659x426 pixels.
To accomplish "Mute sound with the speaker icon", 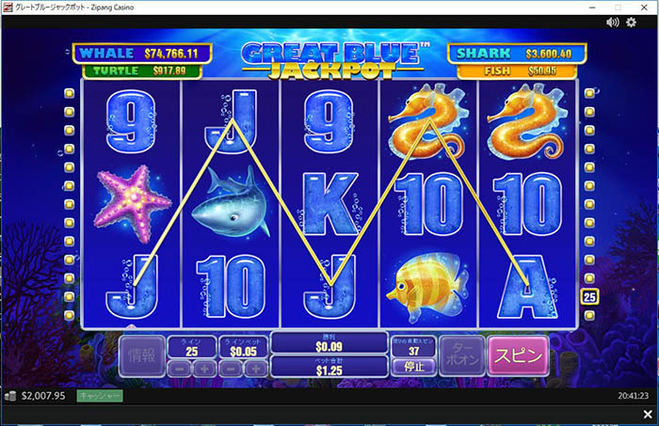I will pyautogui.click(x=612, y=23).
